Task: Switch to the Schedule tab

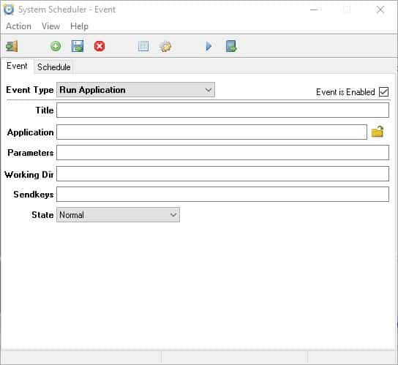Action: [x=54, y=67]
